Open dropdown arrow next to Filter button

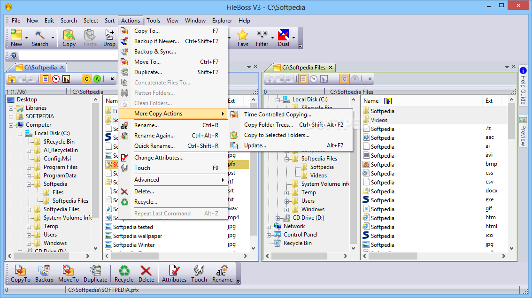(272, 38)
